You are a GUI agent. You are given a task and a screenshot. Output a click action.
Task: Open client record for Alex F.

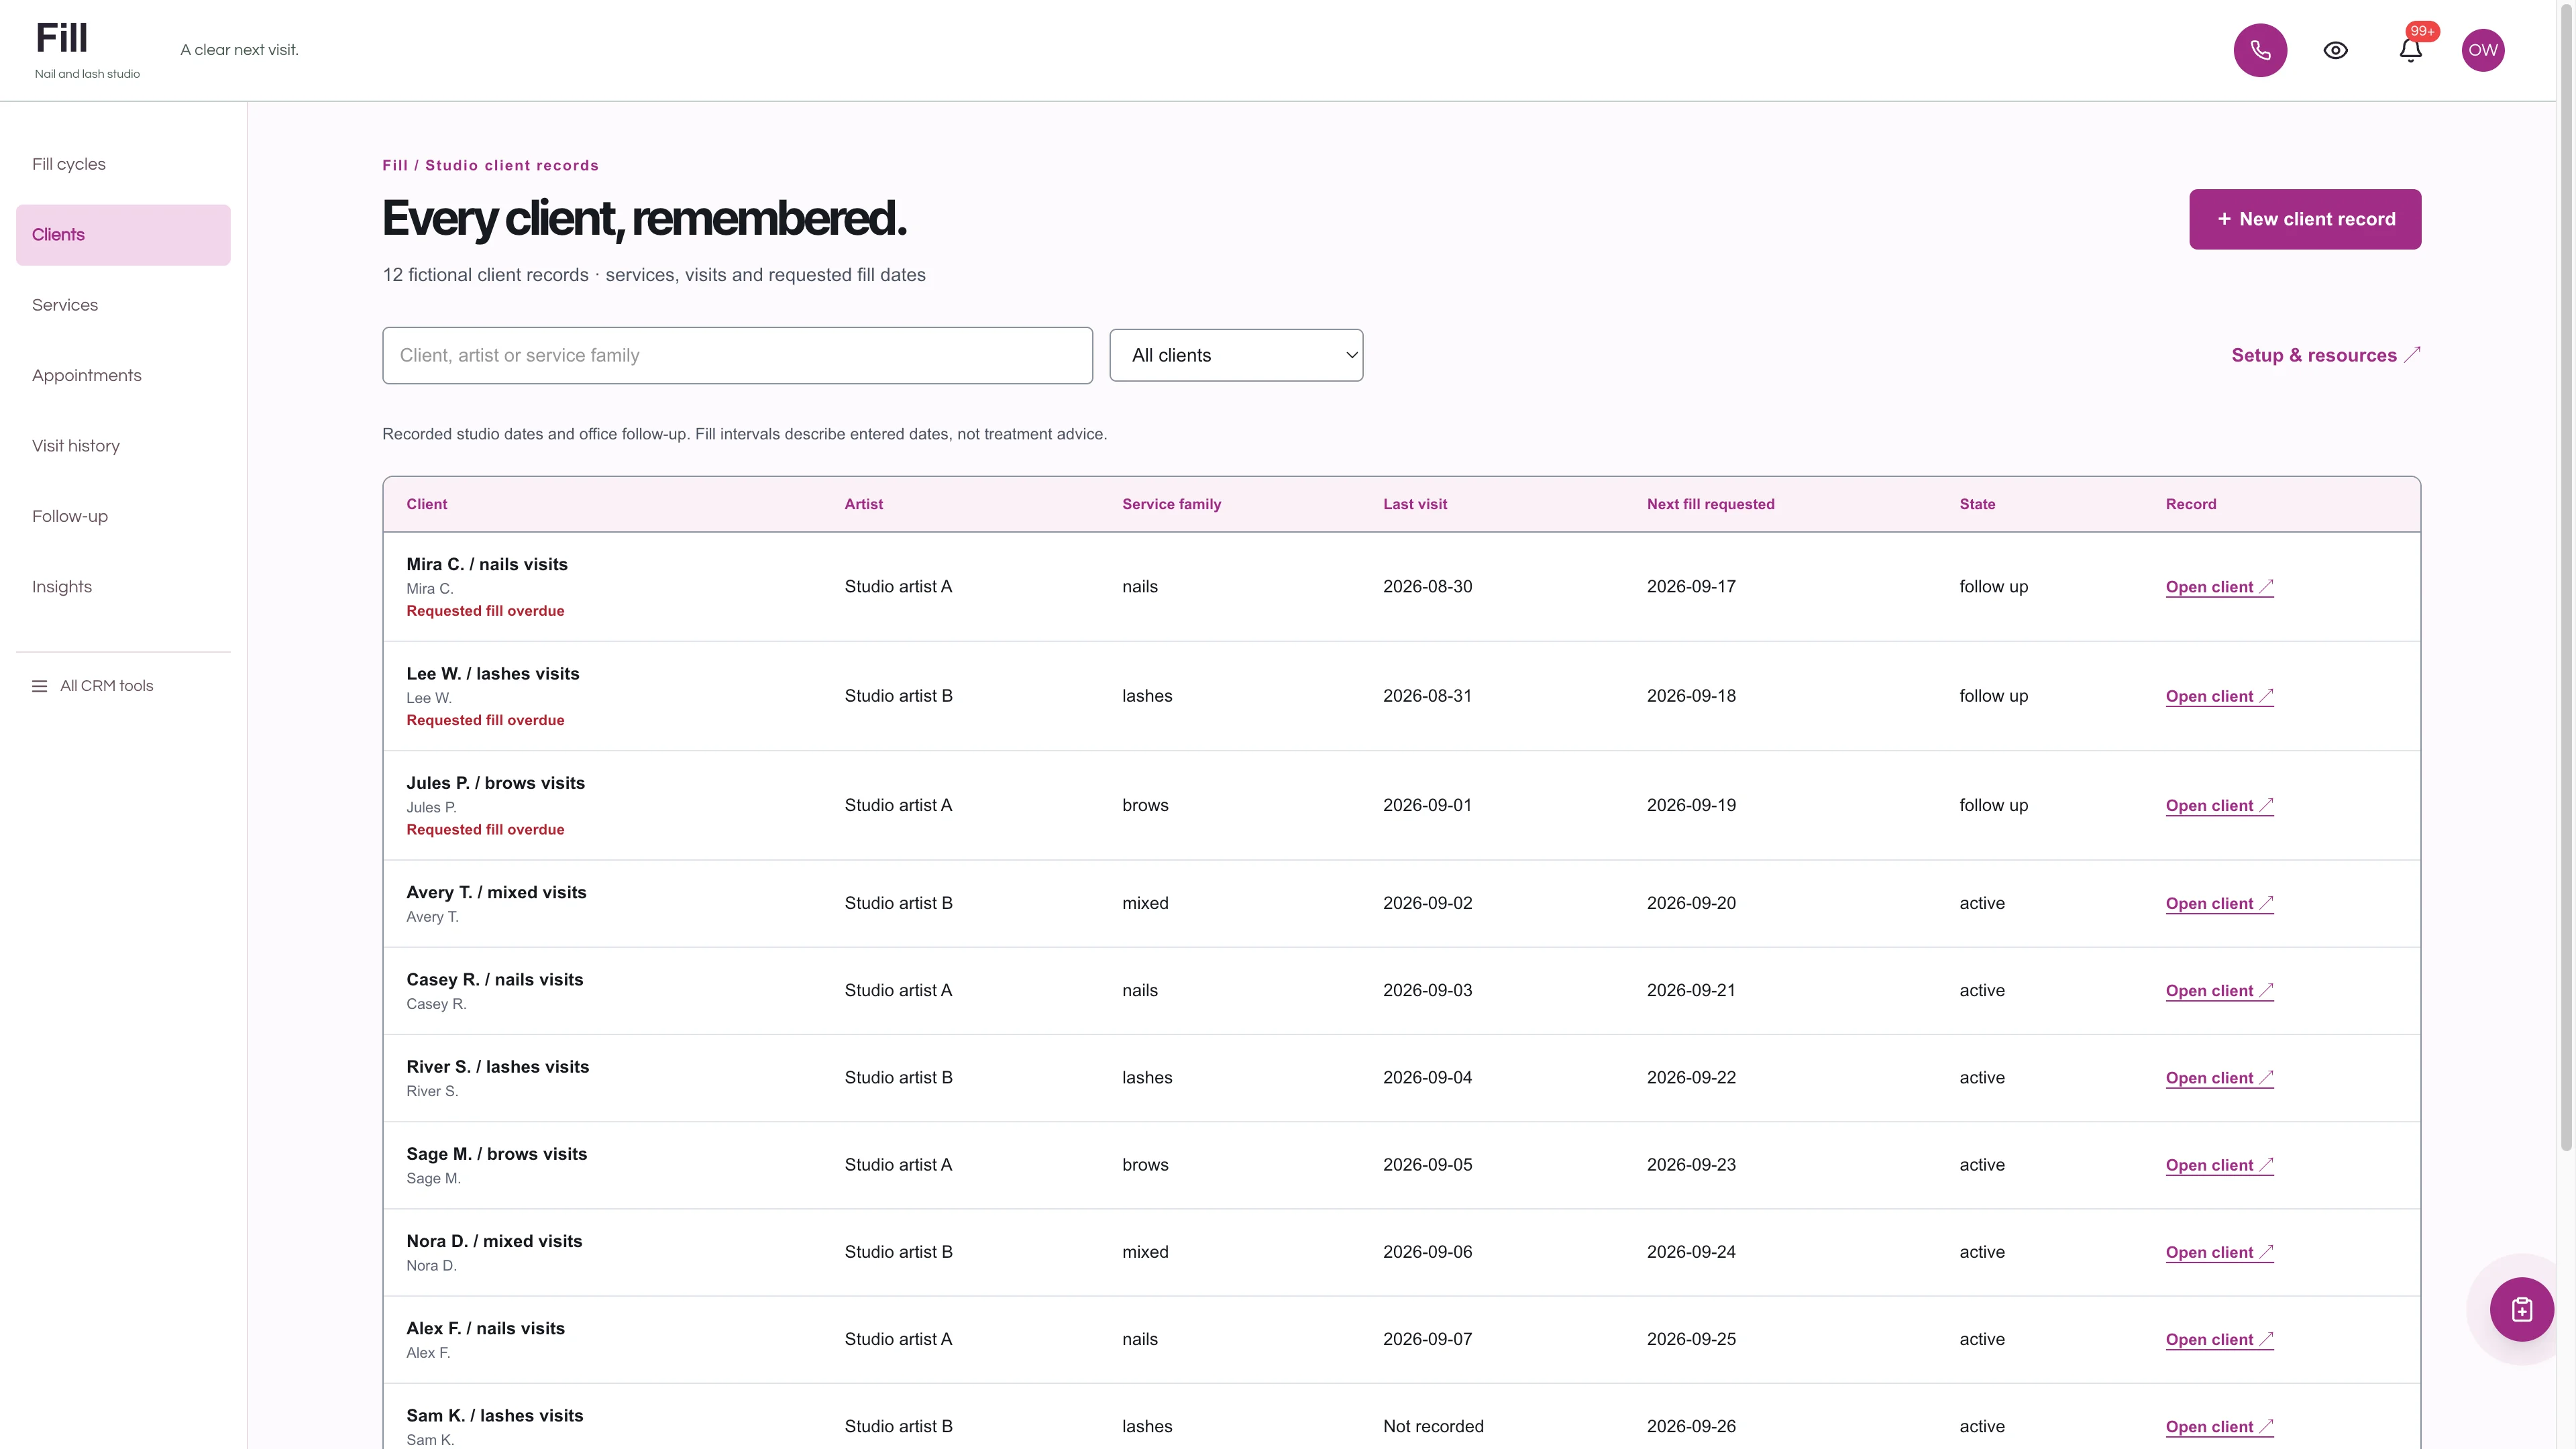pos(2219,1340)
